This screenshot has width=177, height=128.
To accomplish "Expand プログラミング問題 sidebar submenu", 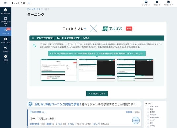I will [x=6, y=21].
